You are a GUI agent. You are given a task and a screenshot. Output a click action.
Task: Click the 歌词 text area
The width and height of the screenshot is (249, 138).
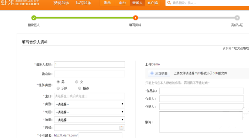click(201, 122)
